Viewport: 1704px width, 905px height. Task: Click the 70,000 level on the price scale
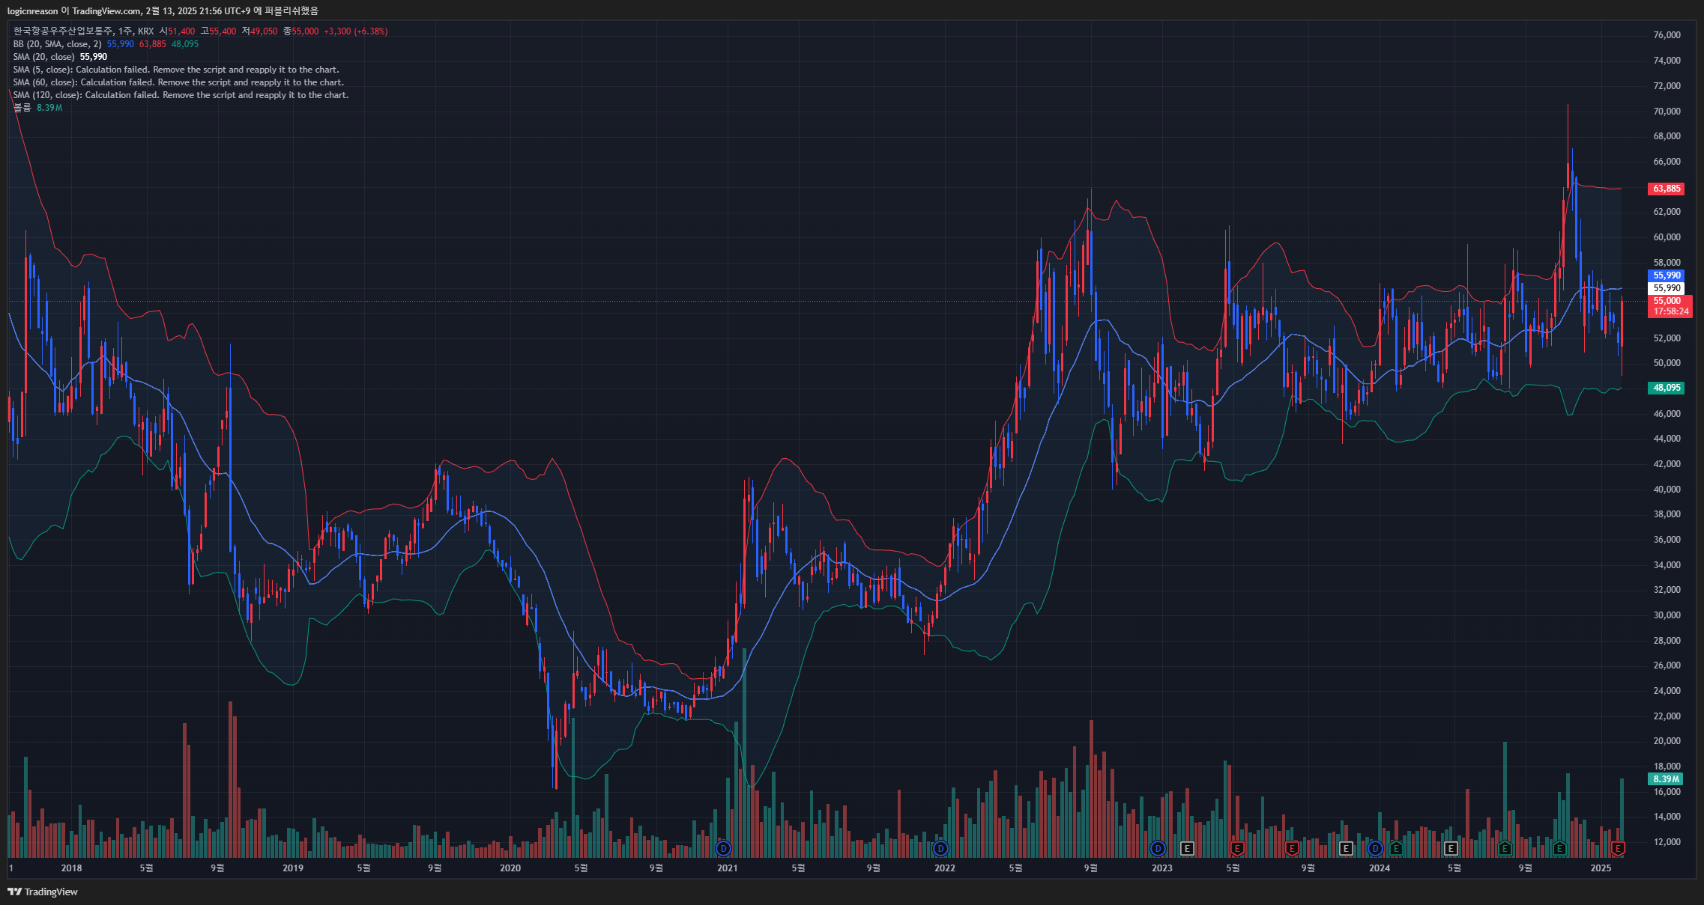[x=1667, y=112]
